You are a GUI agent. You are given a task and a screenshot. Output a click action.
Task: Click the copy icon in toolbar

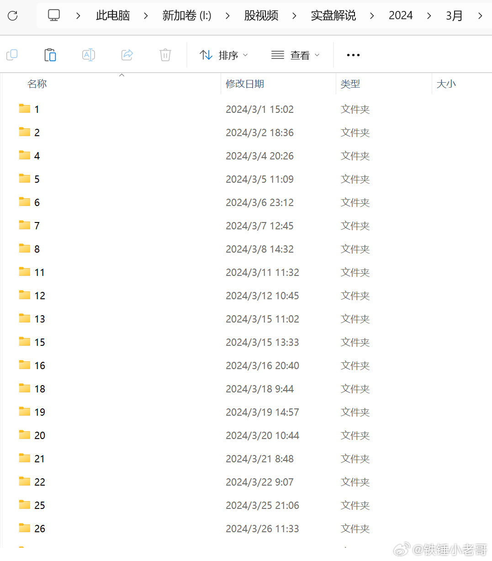[x=12, y=55]
